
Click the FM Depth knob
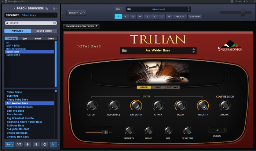(129, 131)
